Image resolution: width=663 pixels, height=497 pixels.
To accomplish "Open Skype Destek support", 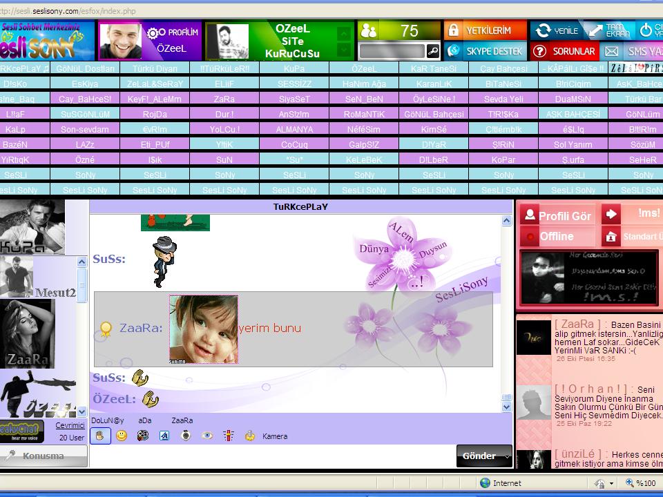I will [485, 51].
